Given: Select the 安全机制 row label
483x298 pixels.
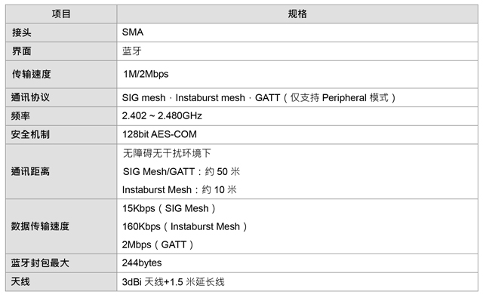Looking at the screenshot, I should pyautogui.click(x=30, y=134).
